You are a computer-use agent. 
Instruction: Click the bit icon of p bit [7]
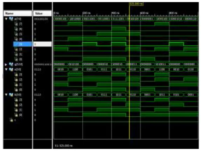16,24
